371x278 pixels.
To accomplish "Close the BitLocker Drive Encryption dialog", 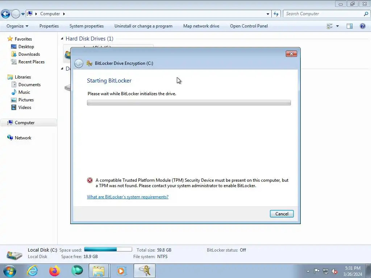I will tap(291, 54).
